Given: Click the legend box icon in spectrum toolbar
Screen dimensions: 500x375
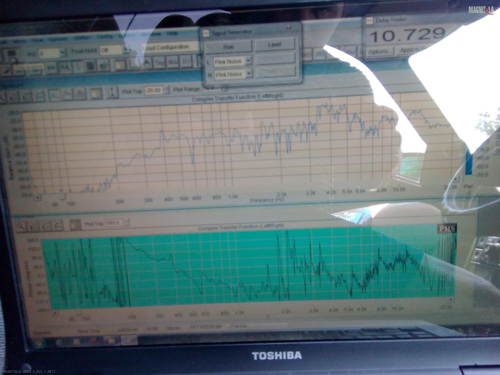Looking at the screenshot, I should point(96,93).
